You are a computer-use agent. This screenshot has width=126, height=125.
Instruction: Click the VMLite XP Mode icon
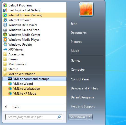pyautogui.click(x=10, y=94)
